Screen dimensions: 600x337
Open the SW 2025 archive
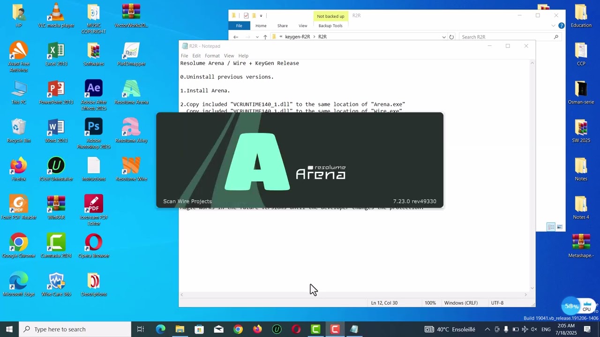coord(581,131)
